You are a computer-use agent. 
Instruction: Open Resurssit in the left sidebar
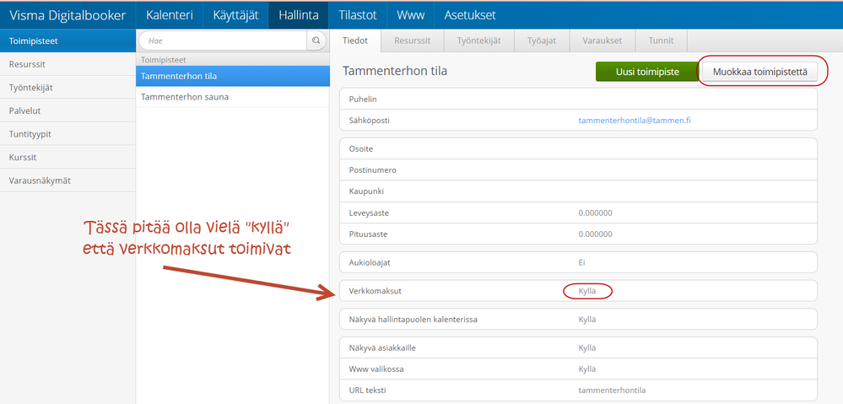click(x=68, y=64)
